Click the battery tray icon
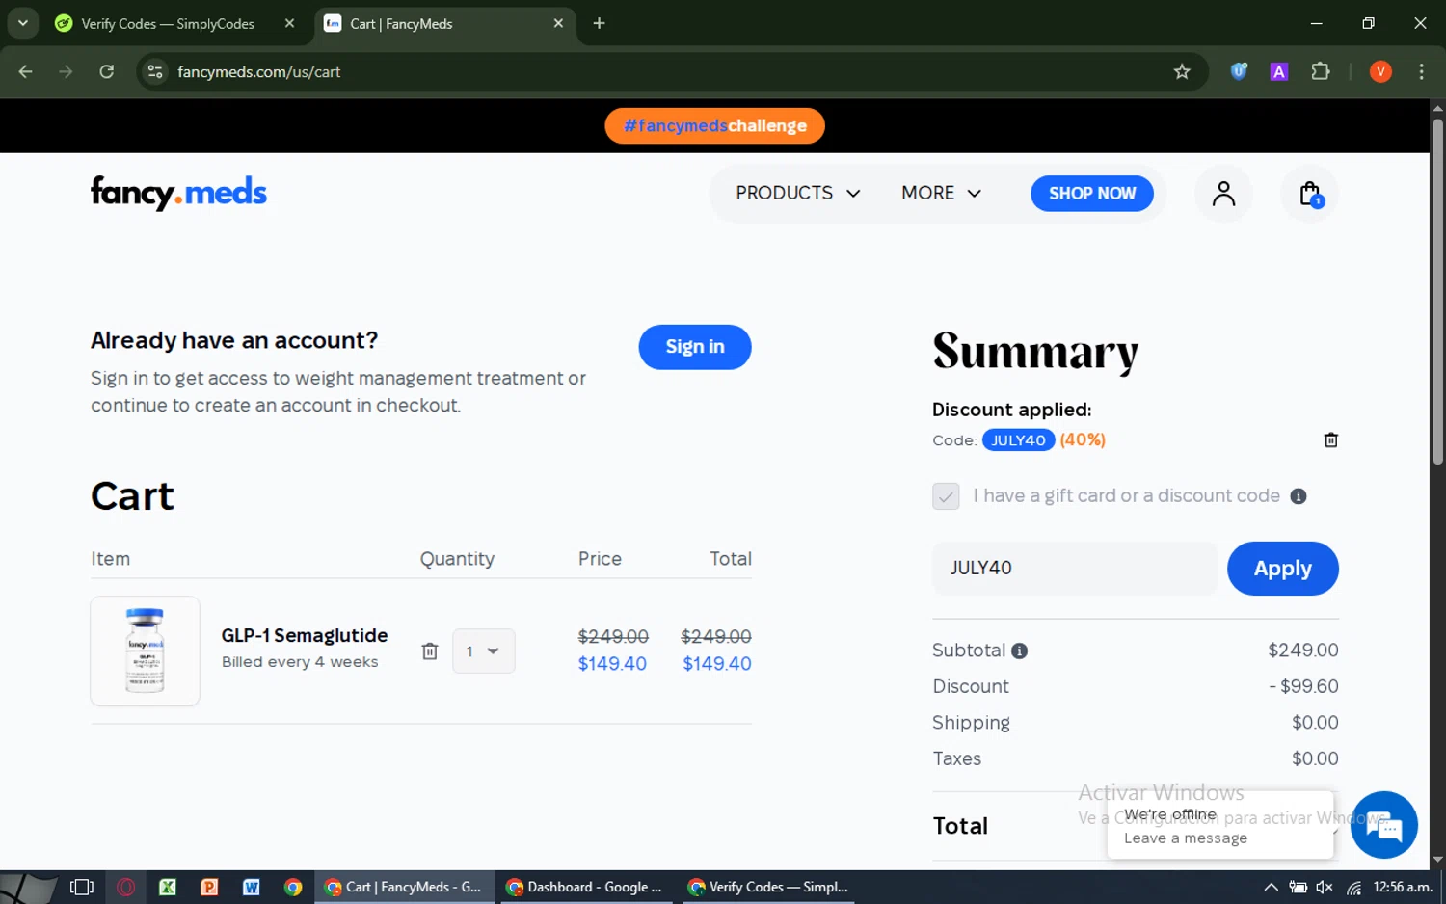 click(1299, 888)
